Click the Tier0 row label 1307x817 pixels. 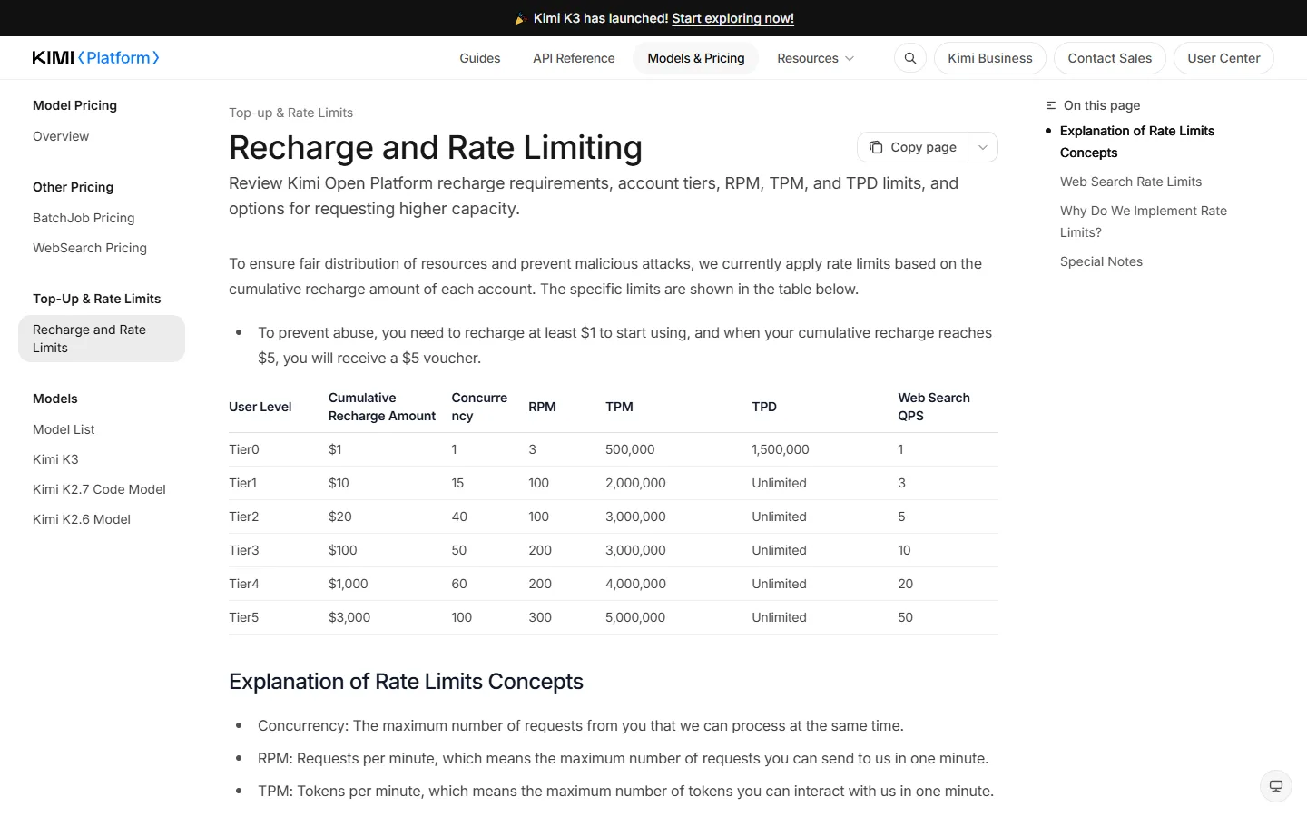[244, 449]
